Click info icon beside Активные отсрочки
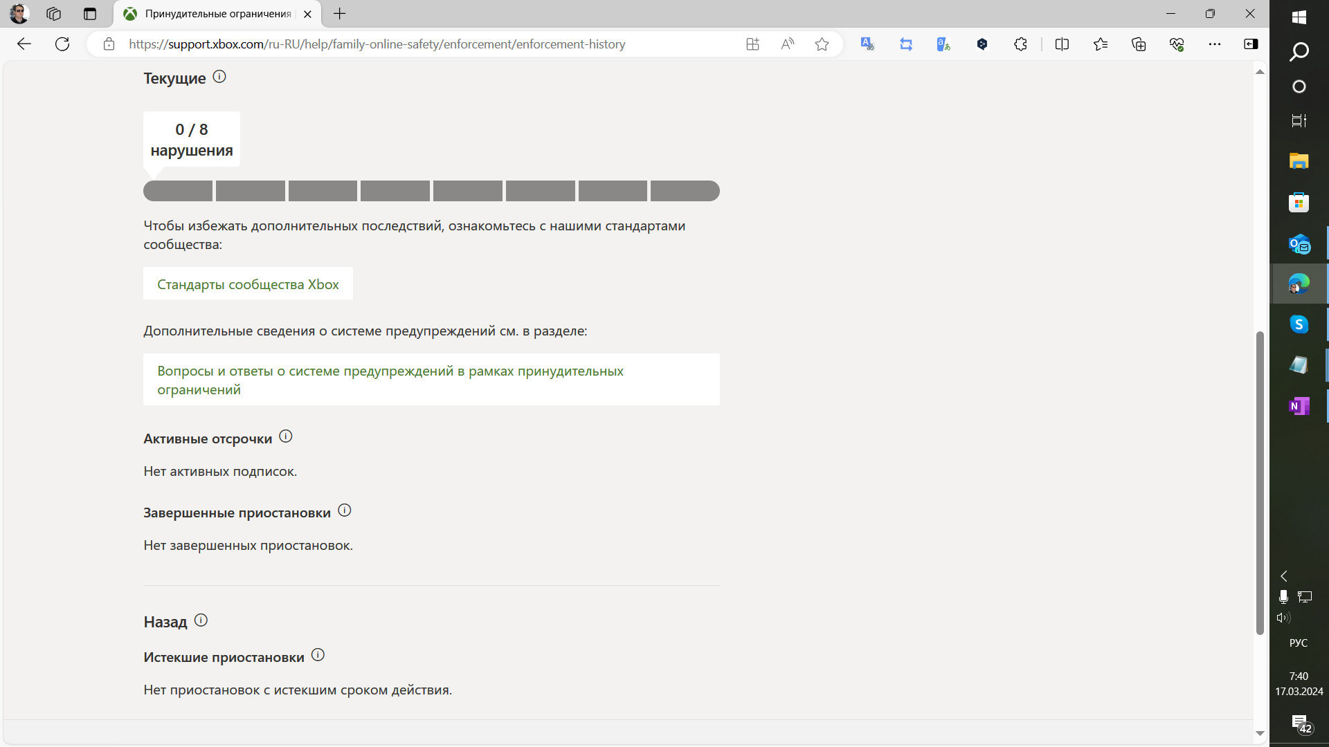This screenshot has height=747, width=1329. point(286,436)
